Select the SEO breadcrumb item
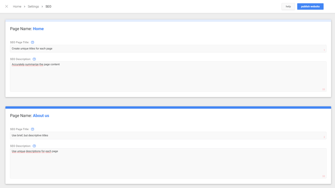The image size is (335, 188). click(x=48, y=7)
